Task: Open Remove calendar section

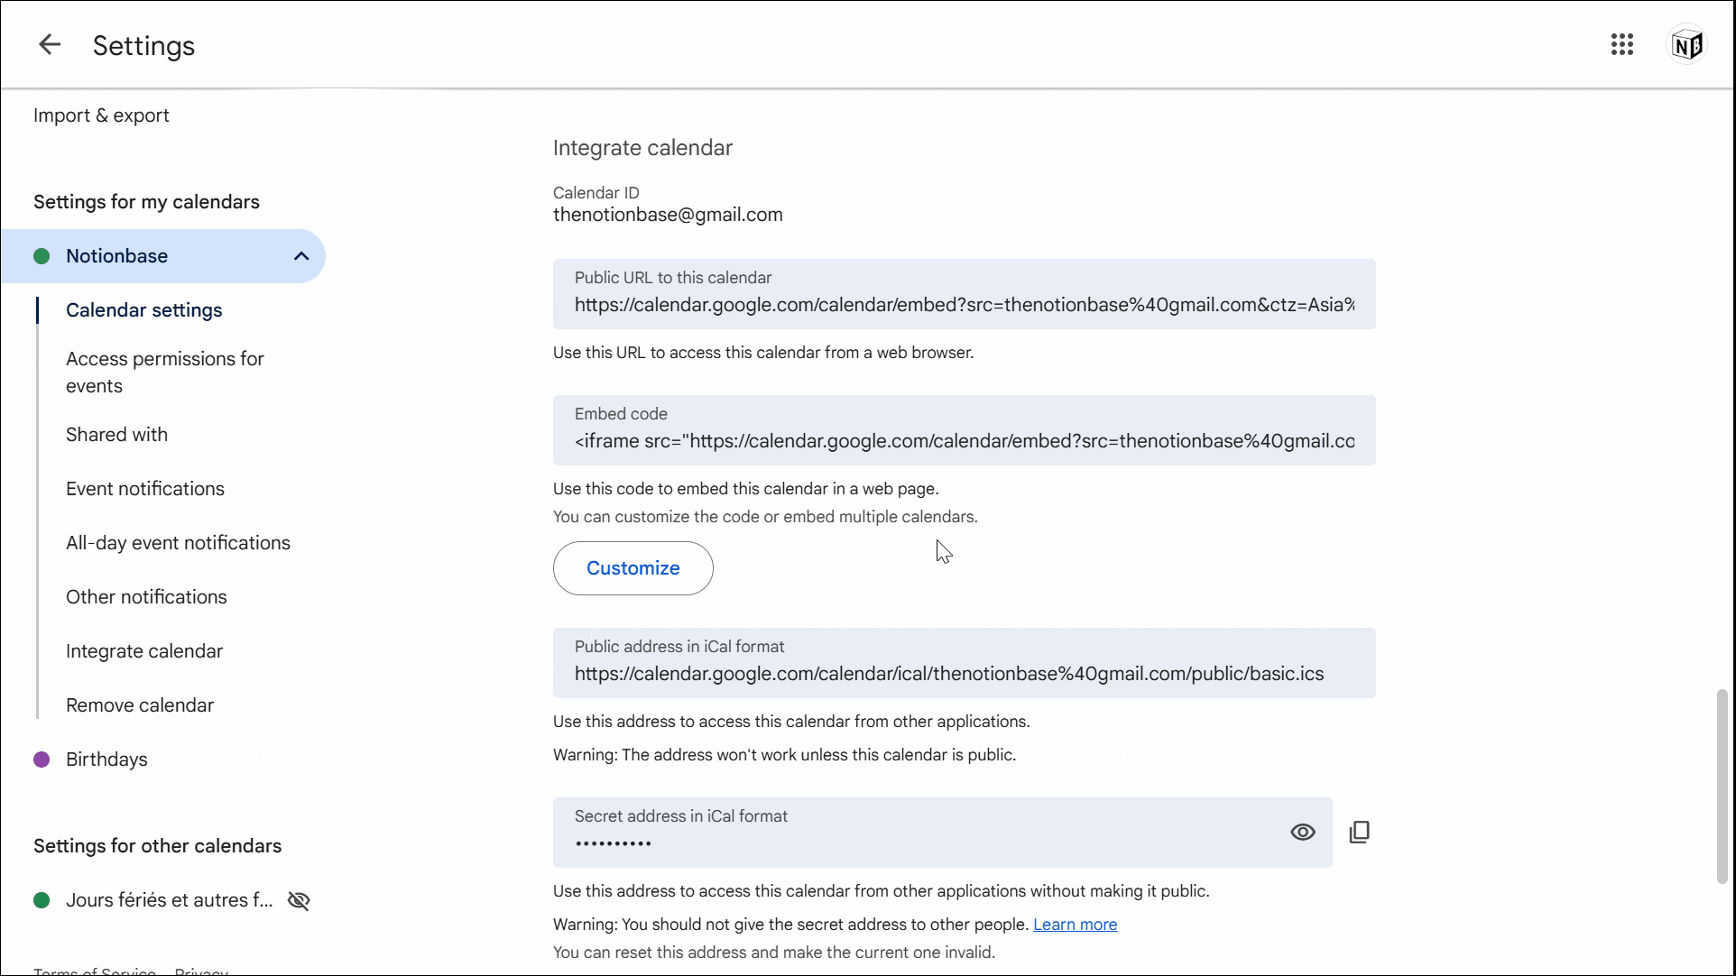Action: (x=140, y=705)
